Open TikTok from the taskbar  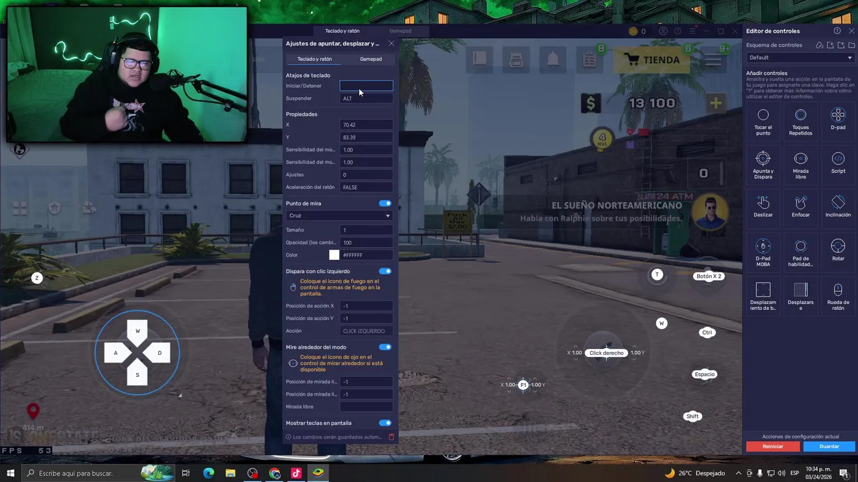click(296, 473)
